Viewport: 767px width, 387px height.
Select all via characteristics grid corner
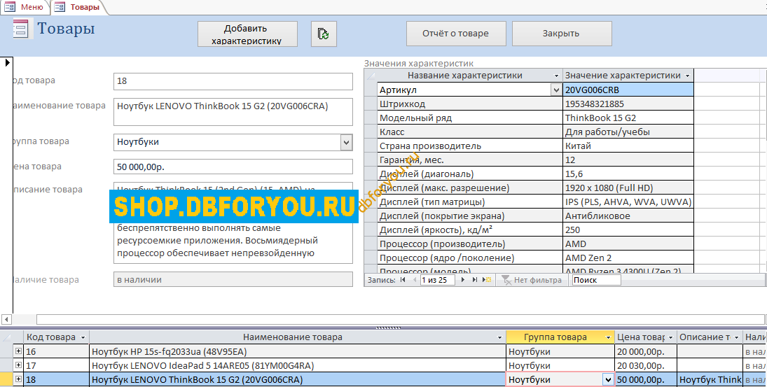point(371,76)
